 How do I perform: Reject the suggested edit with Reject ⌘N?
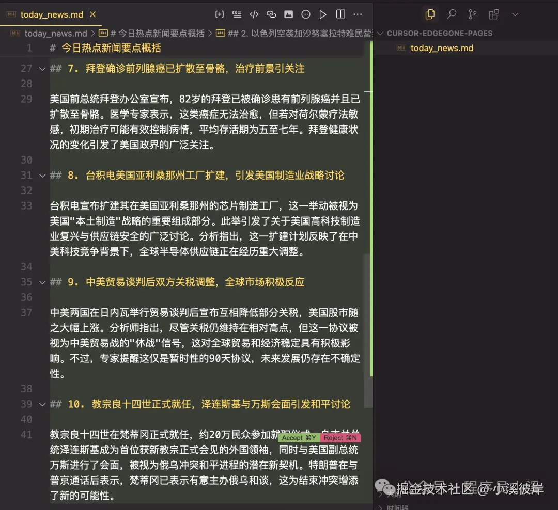(340, 437)
